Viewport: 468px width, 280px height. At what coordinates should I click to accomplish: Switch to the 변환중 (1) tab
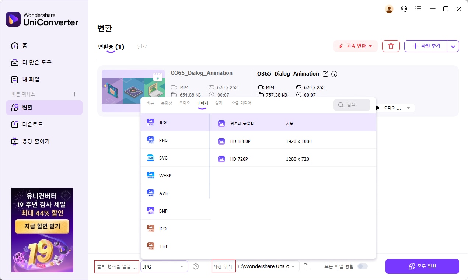[x=111, y=47]
